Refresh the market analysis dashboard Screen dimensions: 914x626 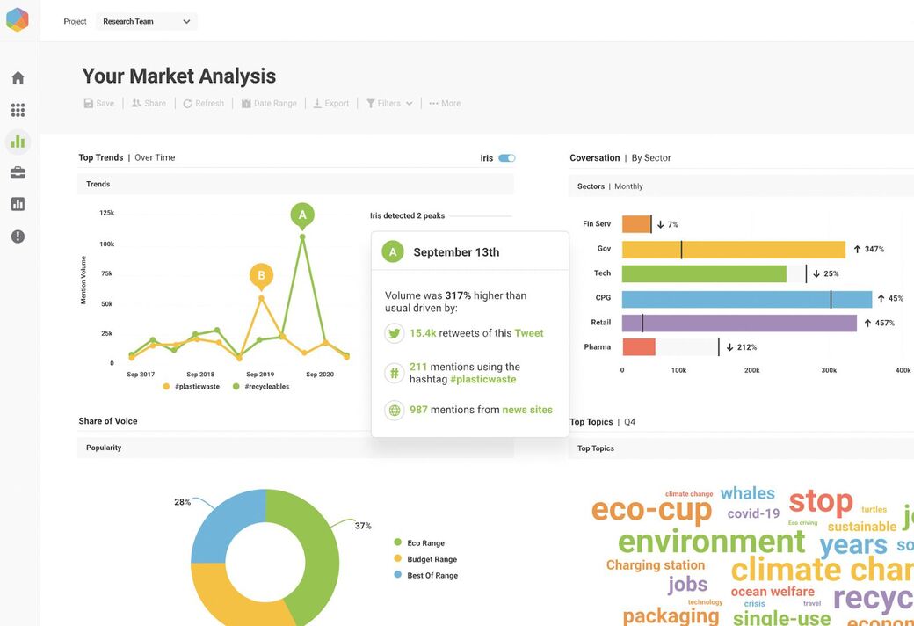203,103
